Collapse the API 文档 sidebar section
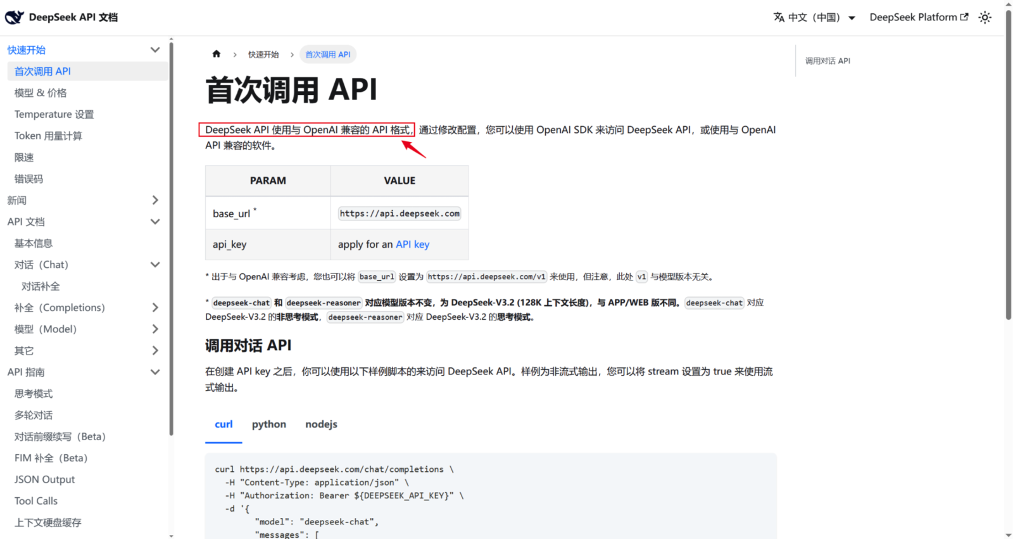 (x=154, y=222)
